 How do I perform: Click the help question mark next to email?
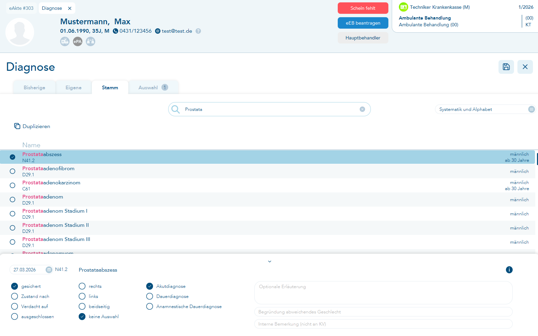(198, 31)
